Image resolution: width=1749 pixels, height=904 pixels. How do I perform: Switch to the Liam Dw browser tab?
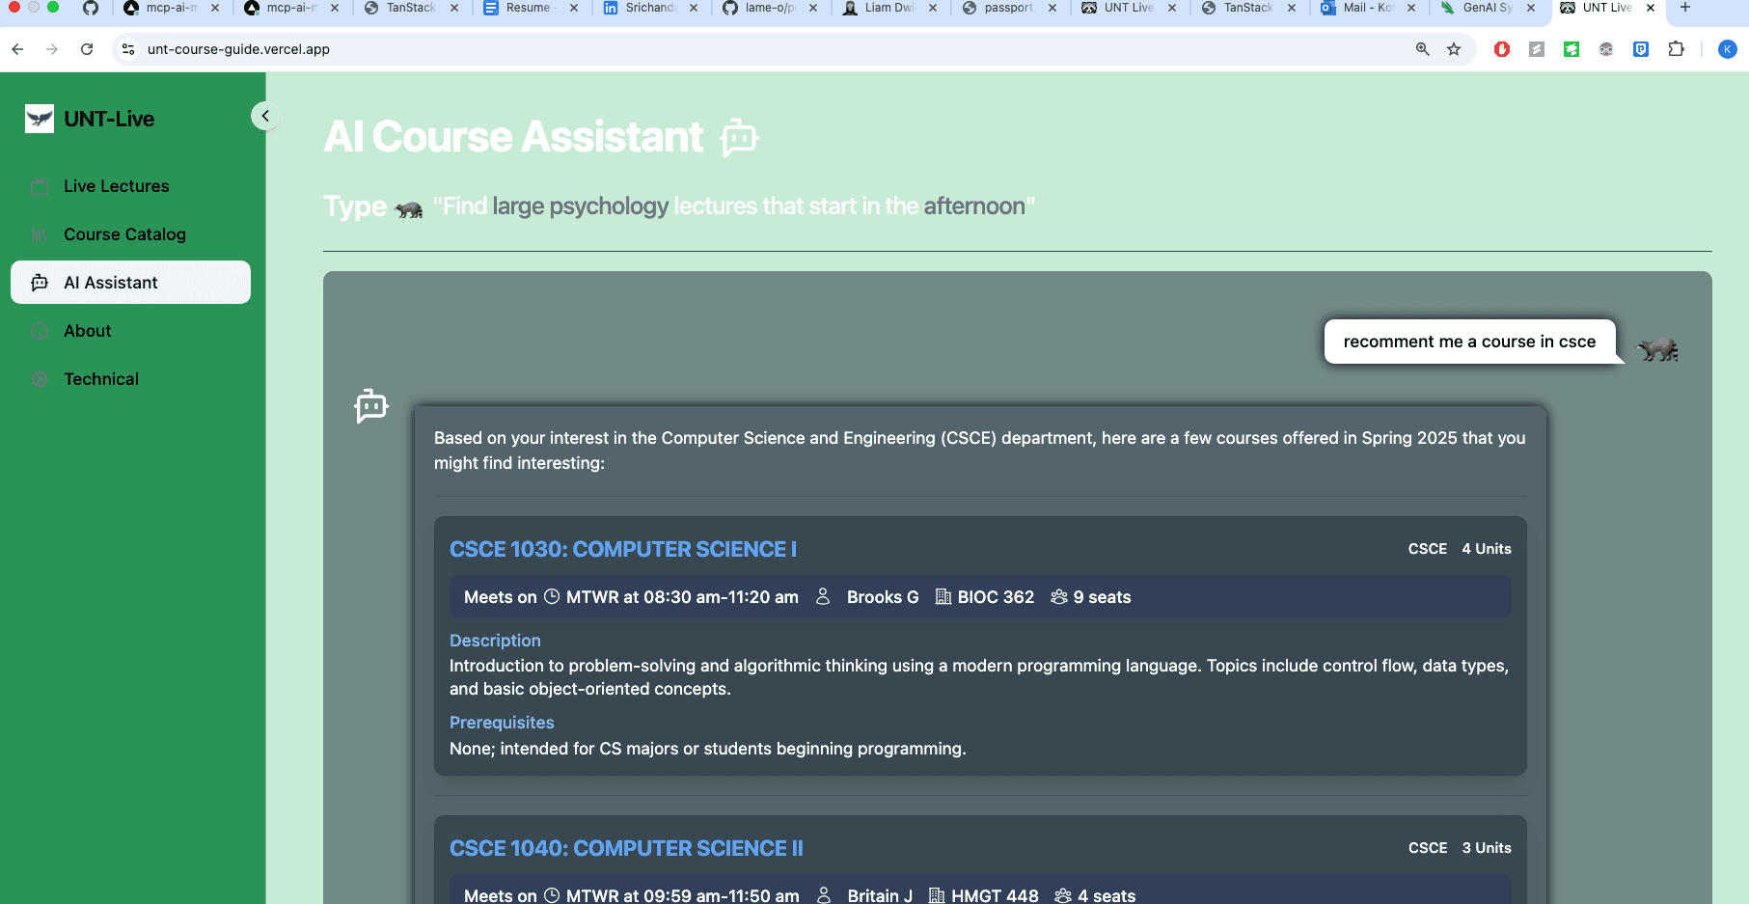[x=889, y=9]
